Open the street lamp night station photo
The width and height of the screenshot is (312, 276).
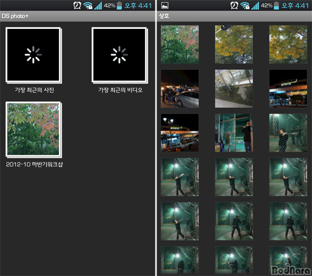click(180, 133)
